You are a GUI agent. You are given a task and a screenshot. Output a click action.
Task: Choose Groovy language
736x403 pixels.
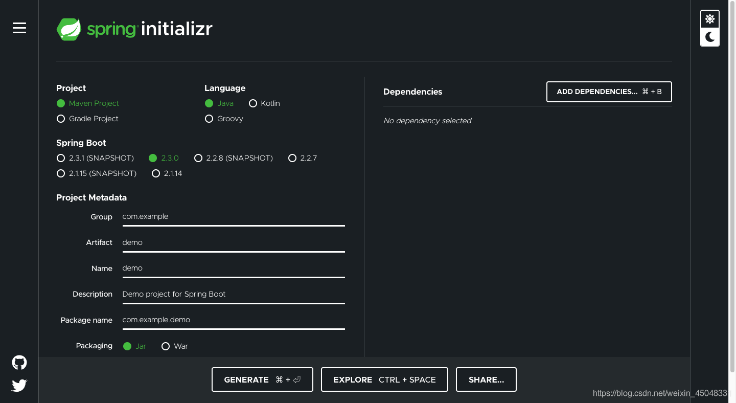(224, 119)
